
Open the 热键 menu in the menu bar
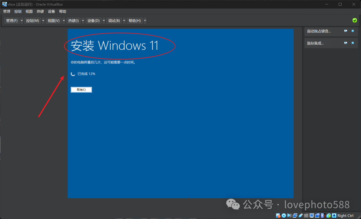click(40, 11)
